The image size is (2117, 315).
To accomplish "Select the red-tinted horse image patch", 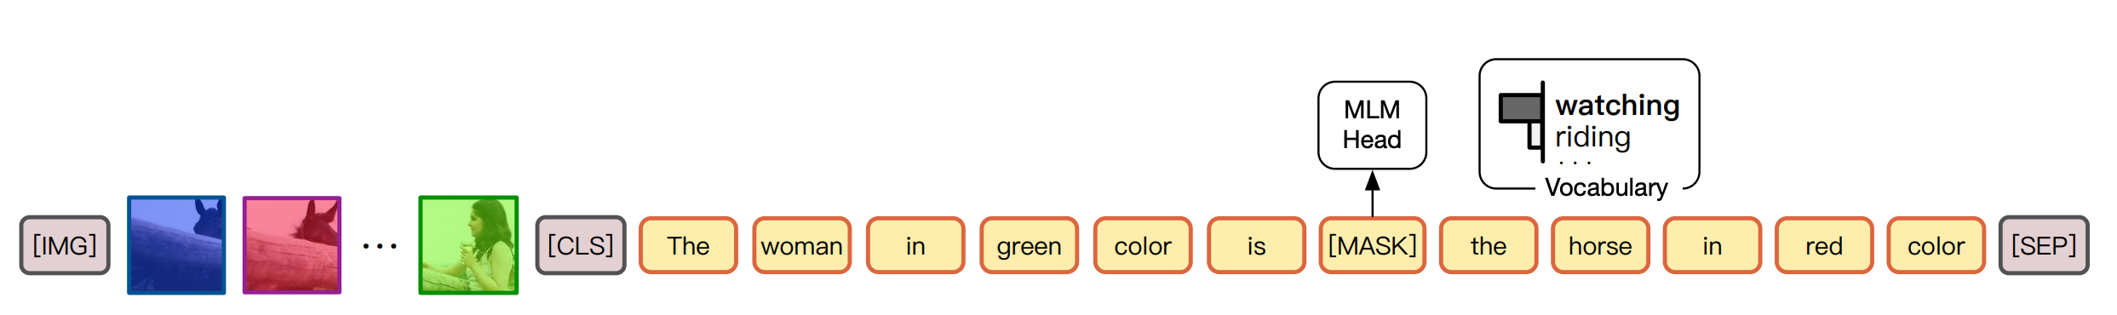I will pos(292,245).
